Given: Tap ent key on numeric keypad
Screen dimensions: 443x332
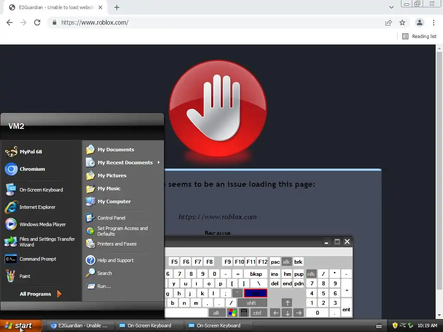Looking at the screenshot, I should (x=347, y=307).
